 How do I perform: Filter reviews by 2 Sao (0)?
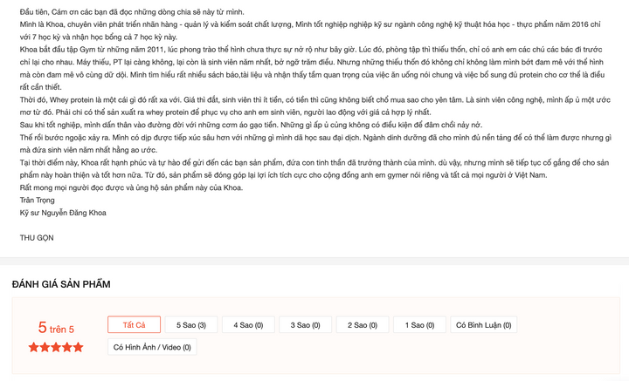pyautogui.click(x=363, y=324)
